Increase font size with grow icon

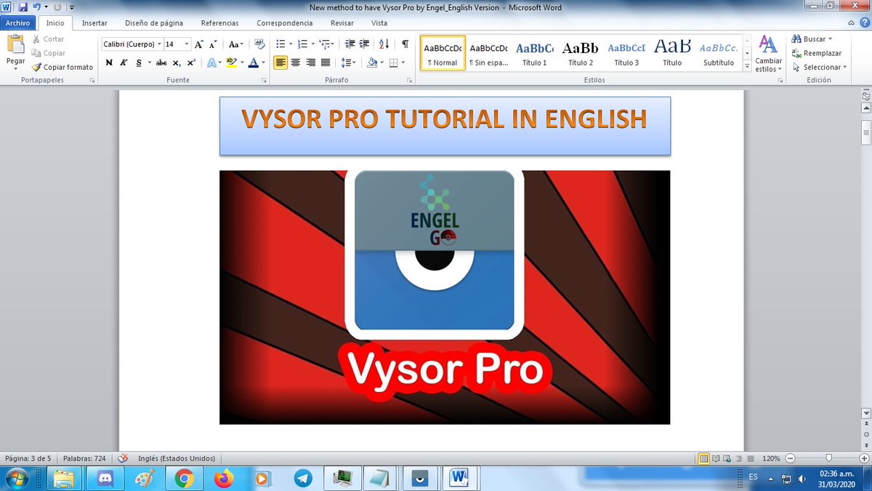pyautogui.click(x=199, y=44)
